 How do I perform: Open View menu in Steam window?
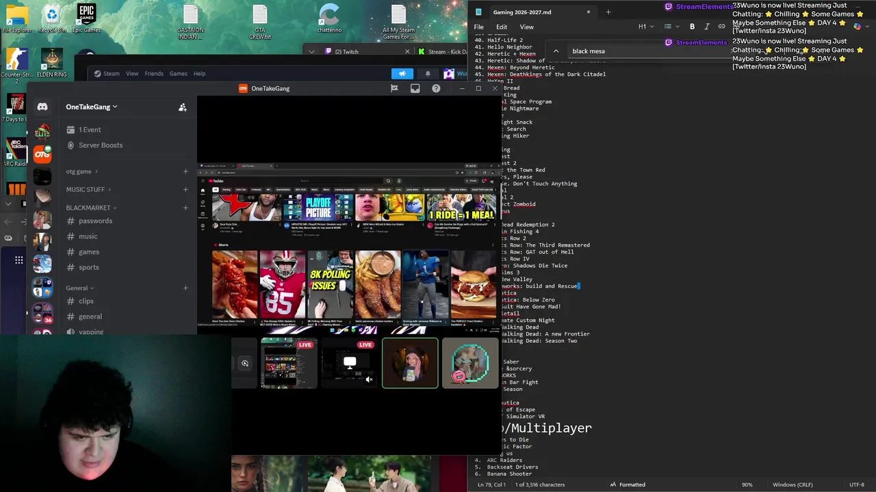[x=132, y=73]
